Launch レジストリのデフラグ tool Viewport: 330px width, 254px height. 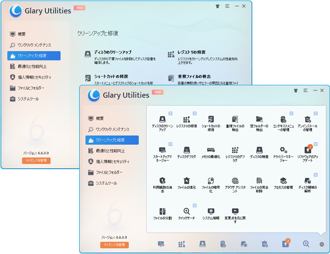coord(235,154)
